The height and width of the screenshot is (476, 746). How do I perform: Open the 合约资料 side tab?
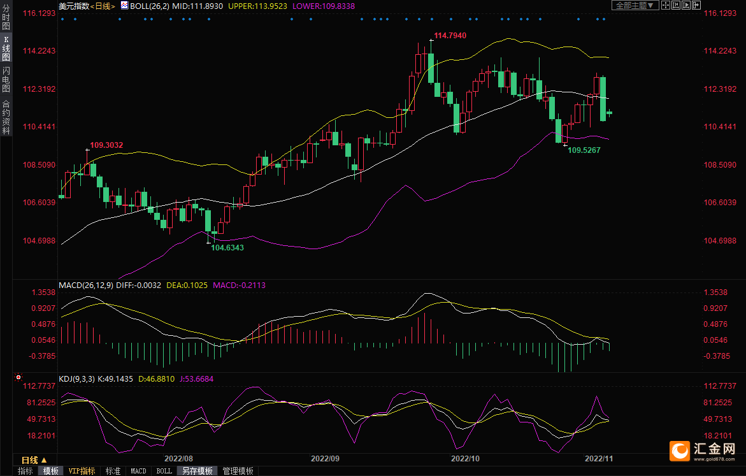point(6,117)
